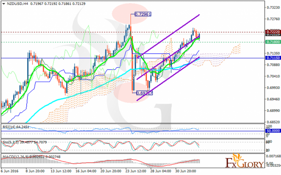281x175 pixels.
Task: Select the 8 Jun 20:00 time label
Action: [x=35, y=171]
